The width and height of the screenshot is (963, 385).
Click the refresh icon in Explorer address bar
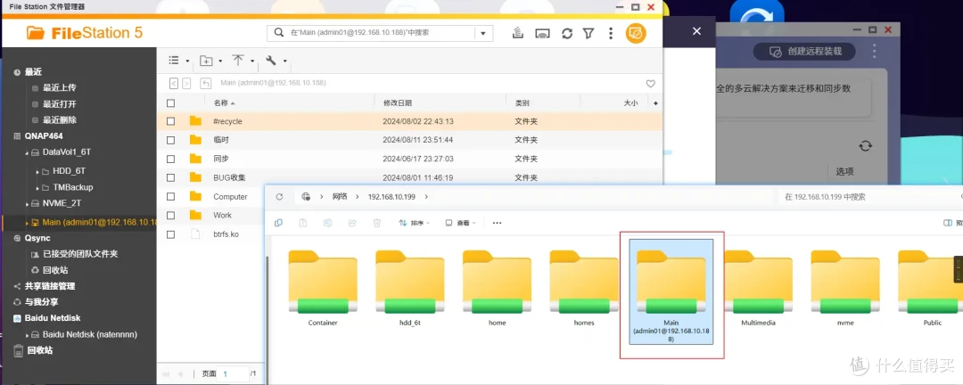(x=279, y=196)
